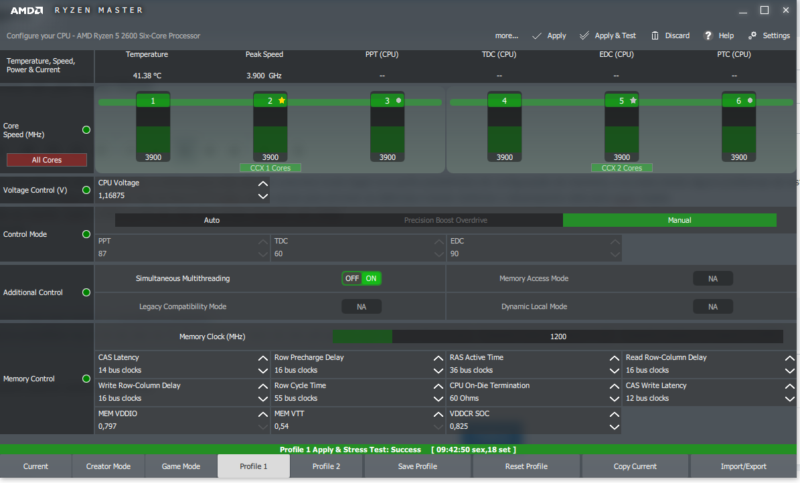Image resolution: width=800 pixels, height=483 pixels.
Task: Select the Profile 1 tab
Action: click(x=254, y=466)
